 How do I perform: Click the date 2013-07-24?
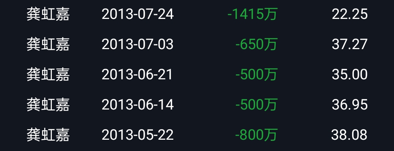click(x=138, y=14)
